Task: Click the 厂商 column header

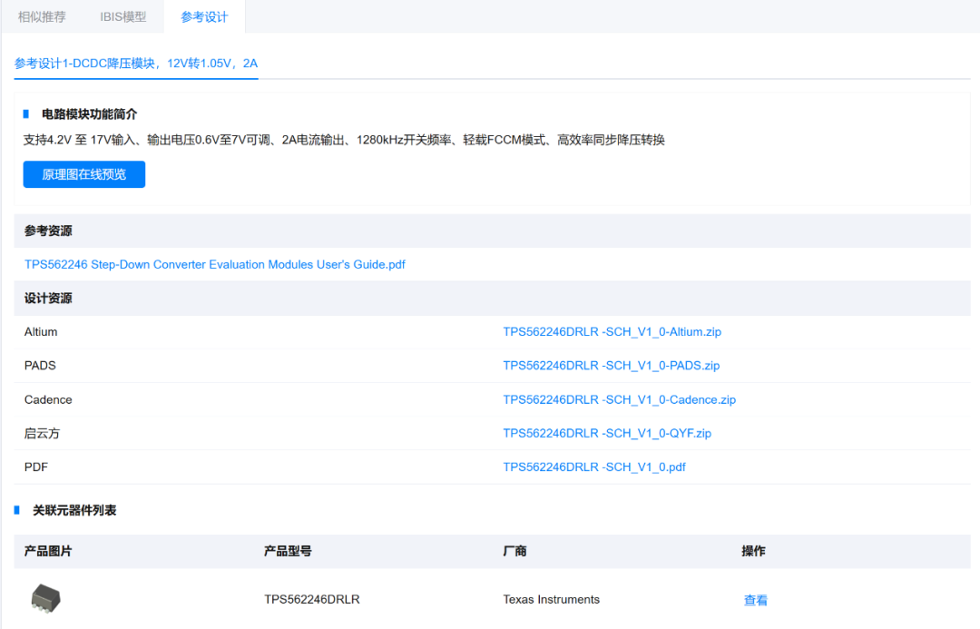Action: coord(515,551)
